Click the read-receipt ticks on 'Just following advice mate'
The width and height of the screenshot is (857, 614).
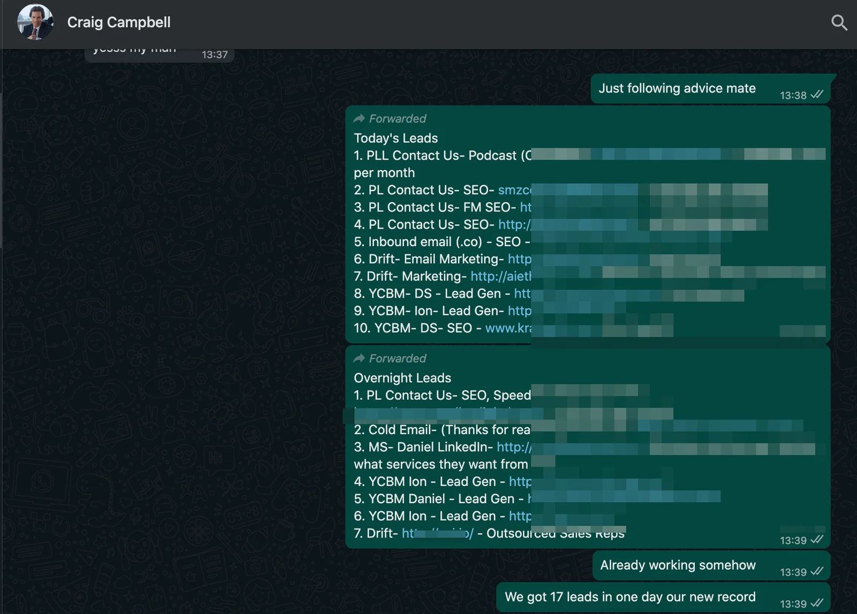point(817,95)
